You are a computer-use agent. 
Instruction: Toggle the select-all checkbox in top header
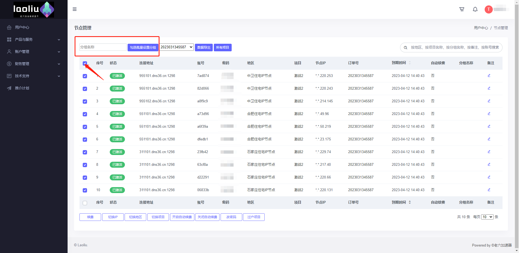(x=85, y=63)
